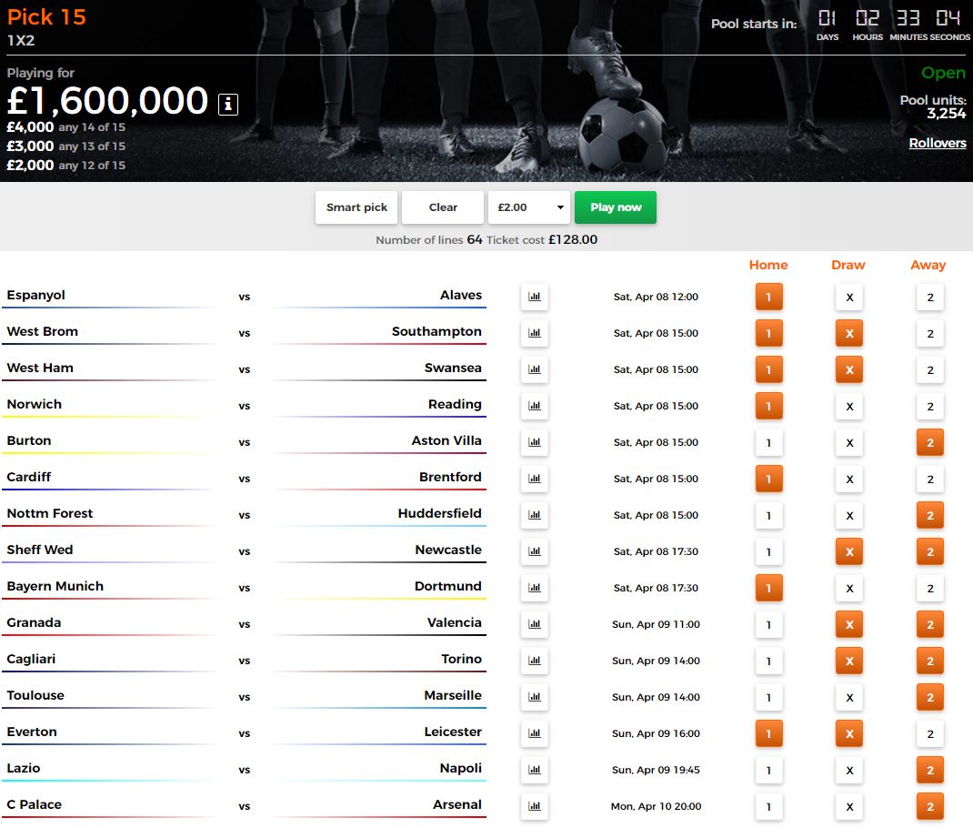Viewport: 973px width, 828px height.
Task: Click the Smart pick button
Action: [356, 207]
